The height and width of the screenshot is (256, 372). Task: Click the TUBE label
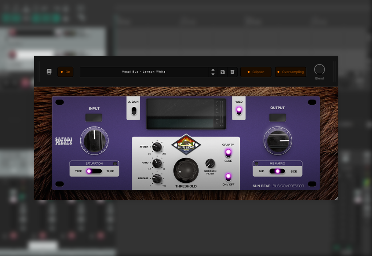(x=110, y=171)
